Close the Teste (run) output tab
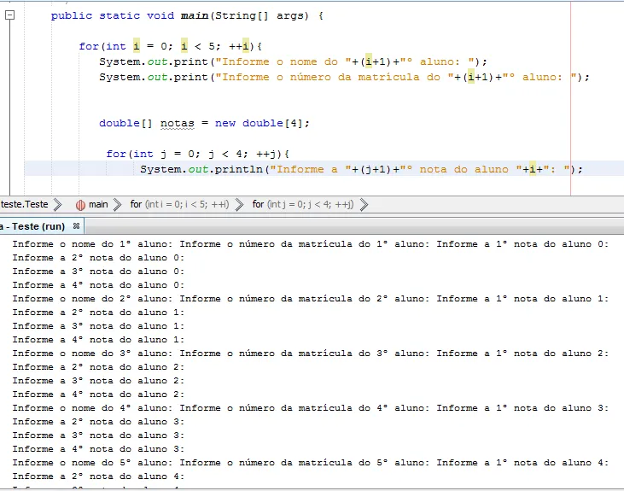The width and height of the screenshot is (624, 491). tap(76, 226)
